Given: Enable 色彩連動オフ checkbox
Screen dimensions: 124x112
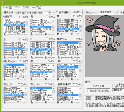Looking at the screenshot, I should coord(57,12).
